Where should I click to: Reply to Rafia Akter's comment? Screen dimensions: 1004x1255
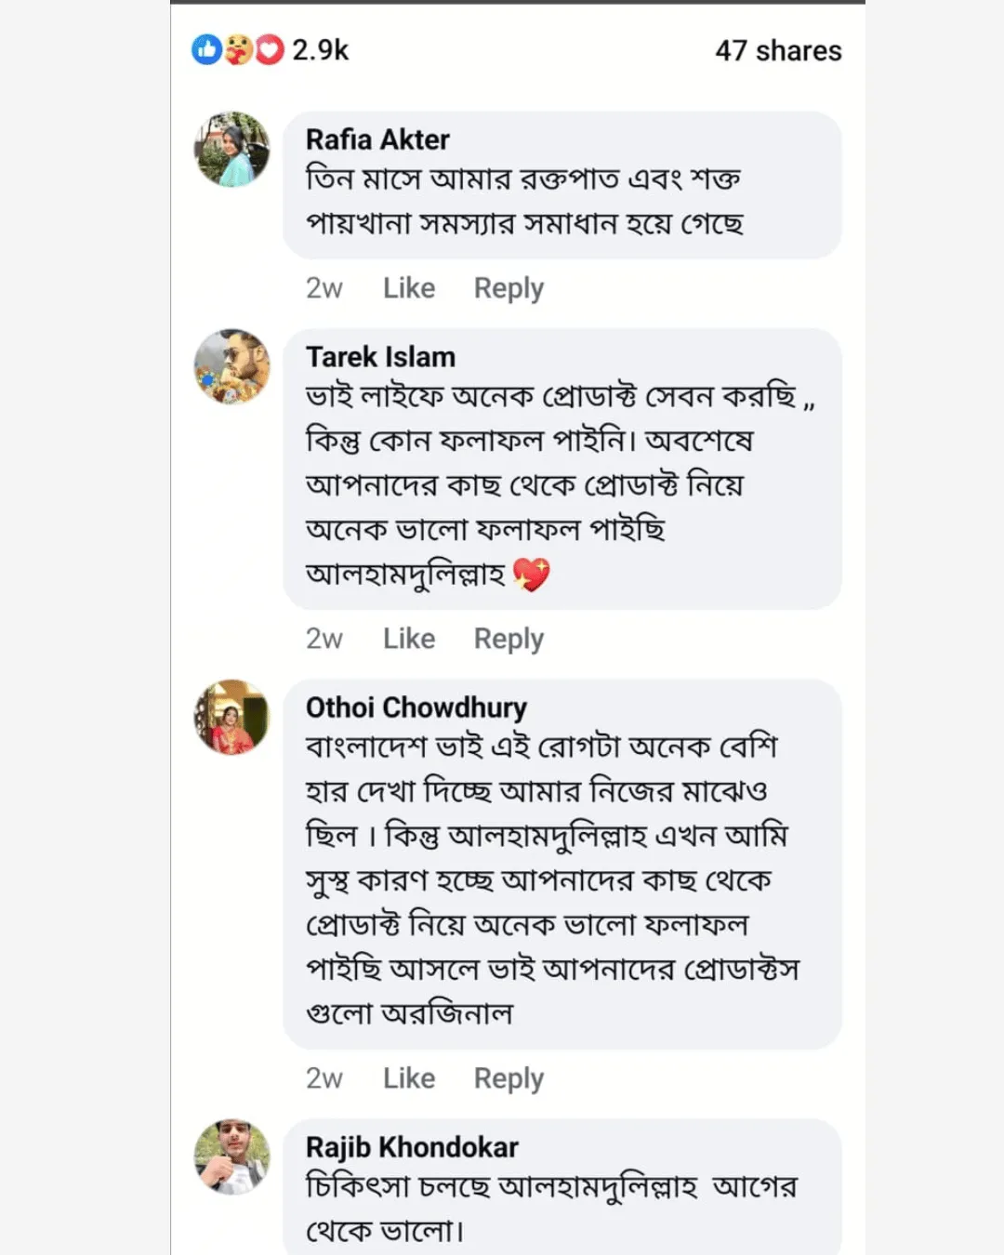(509, 288)
